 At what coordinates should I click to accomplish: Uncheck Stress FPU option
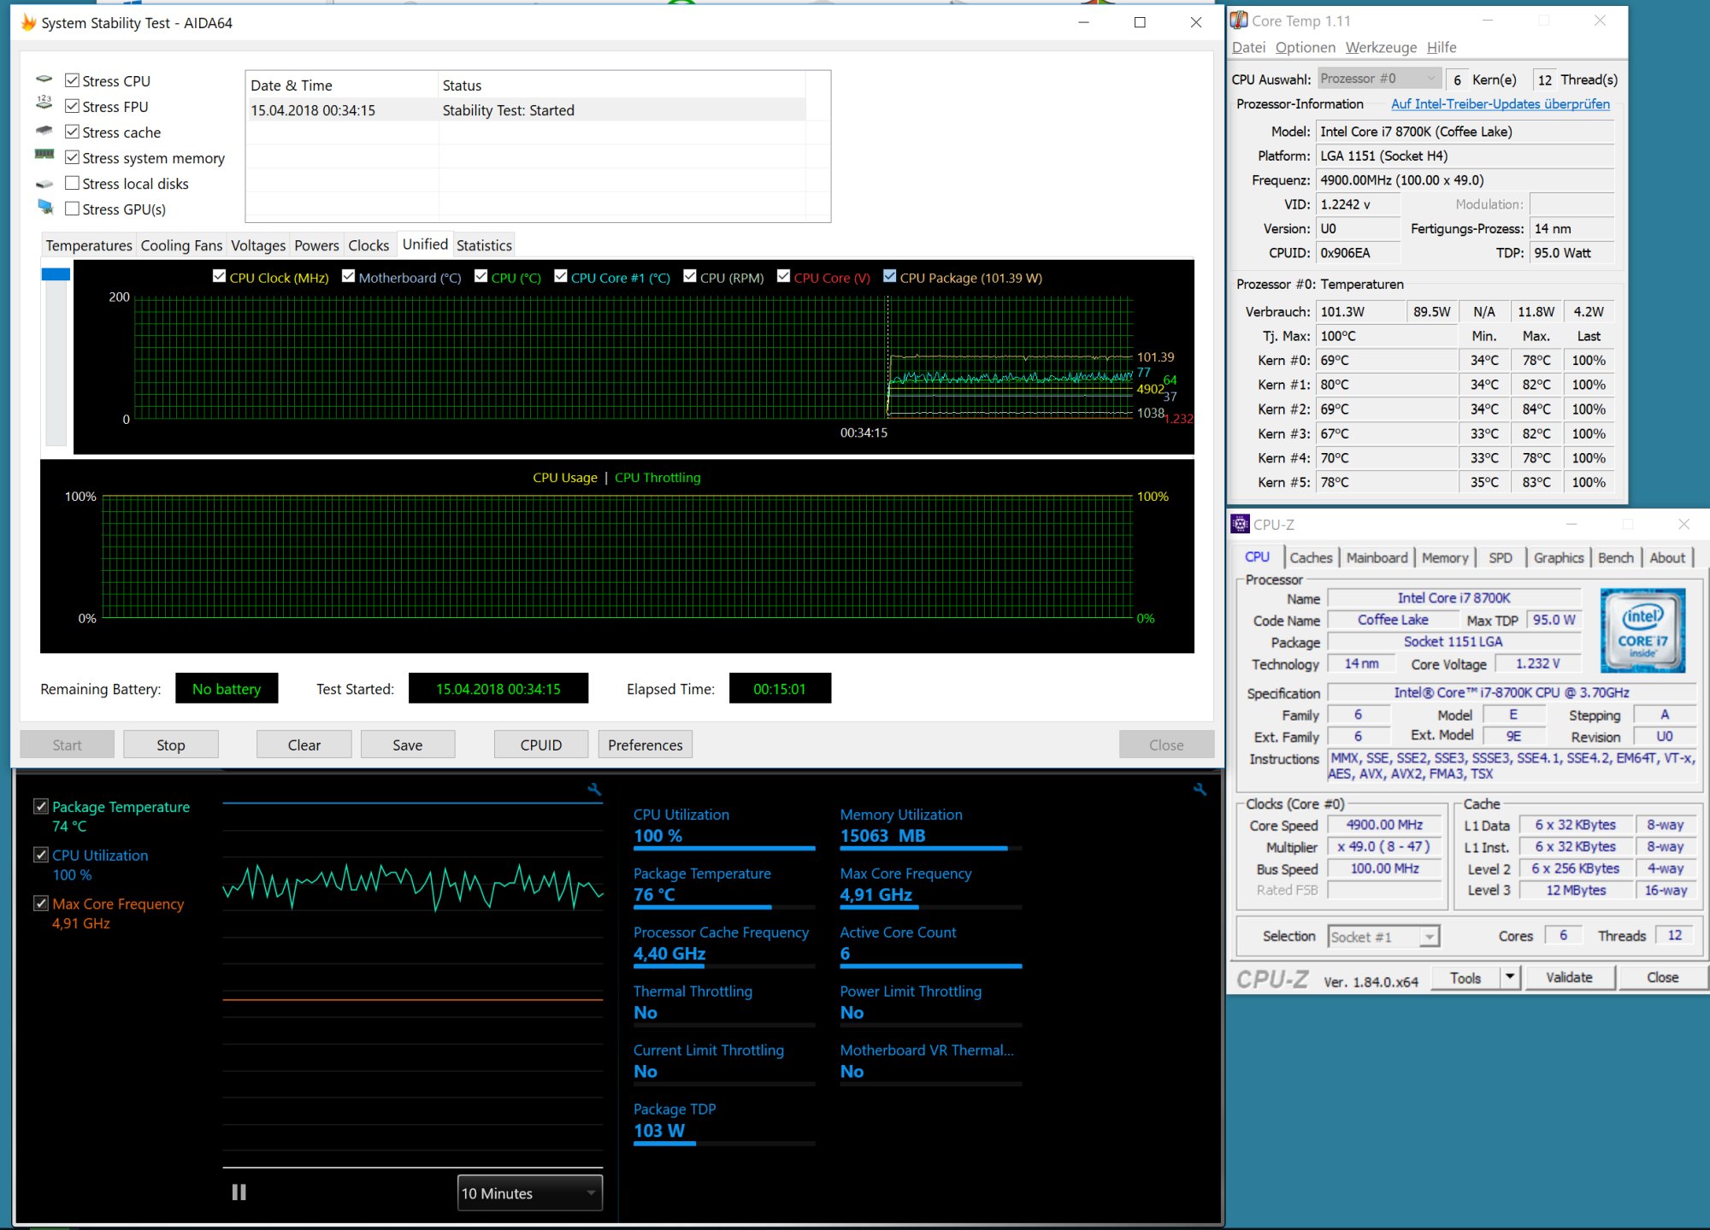(73, 106)
